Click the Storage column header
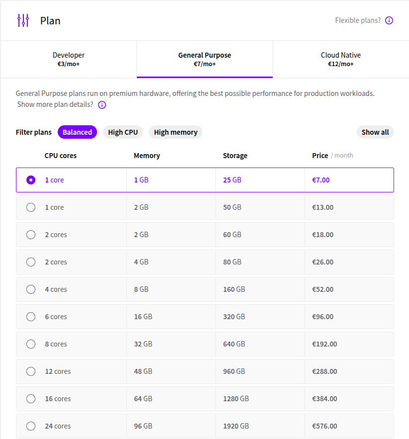The width and height of the screenshot is (409, 439). point(235,156)
